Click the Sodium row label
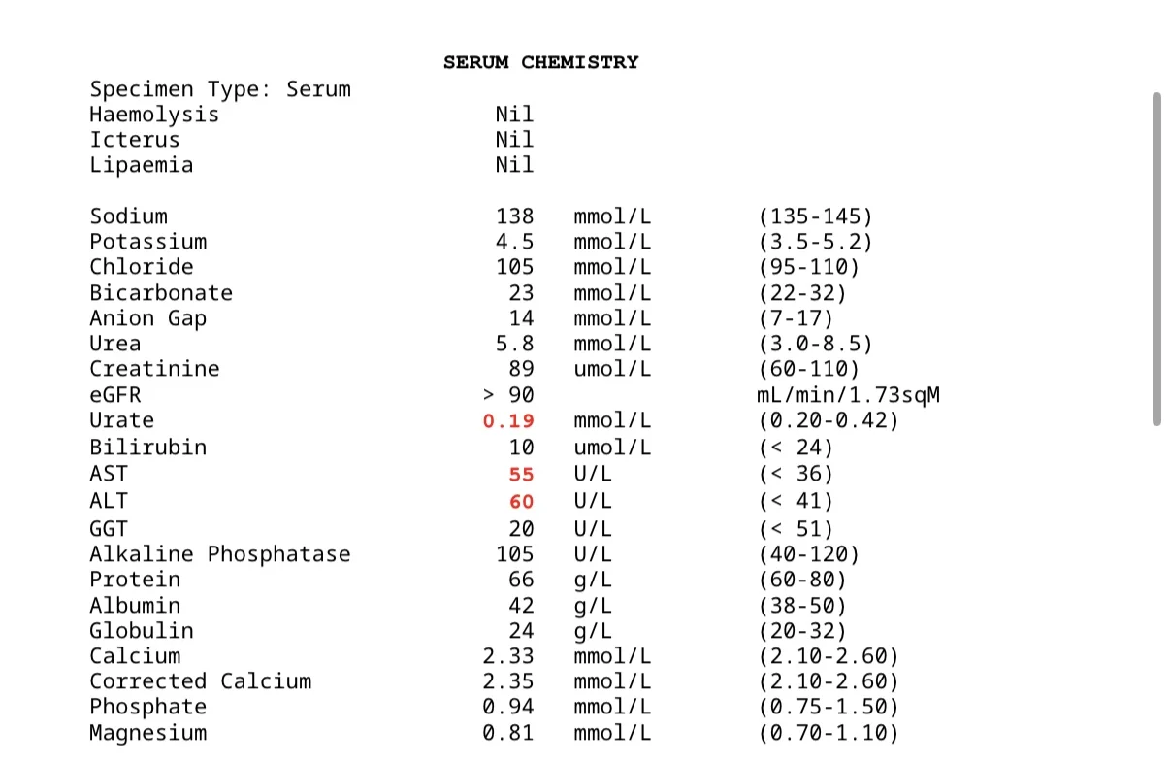The width and height of the screenshot is (1170, 763). [128, 216]
